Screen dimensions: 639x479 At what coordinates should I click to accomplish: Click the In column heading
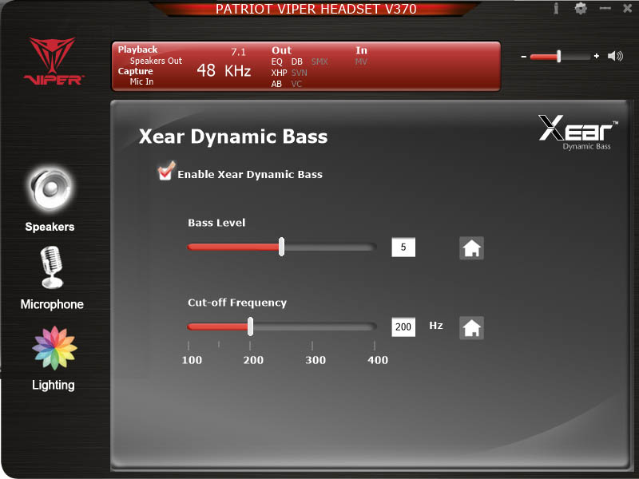(x=362, y=50)
